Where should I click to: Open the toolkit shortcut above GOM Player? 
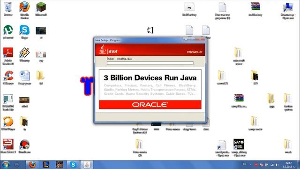pos(8,99)
